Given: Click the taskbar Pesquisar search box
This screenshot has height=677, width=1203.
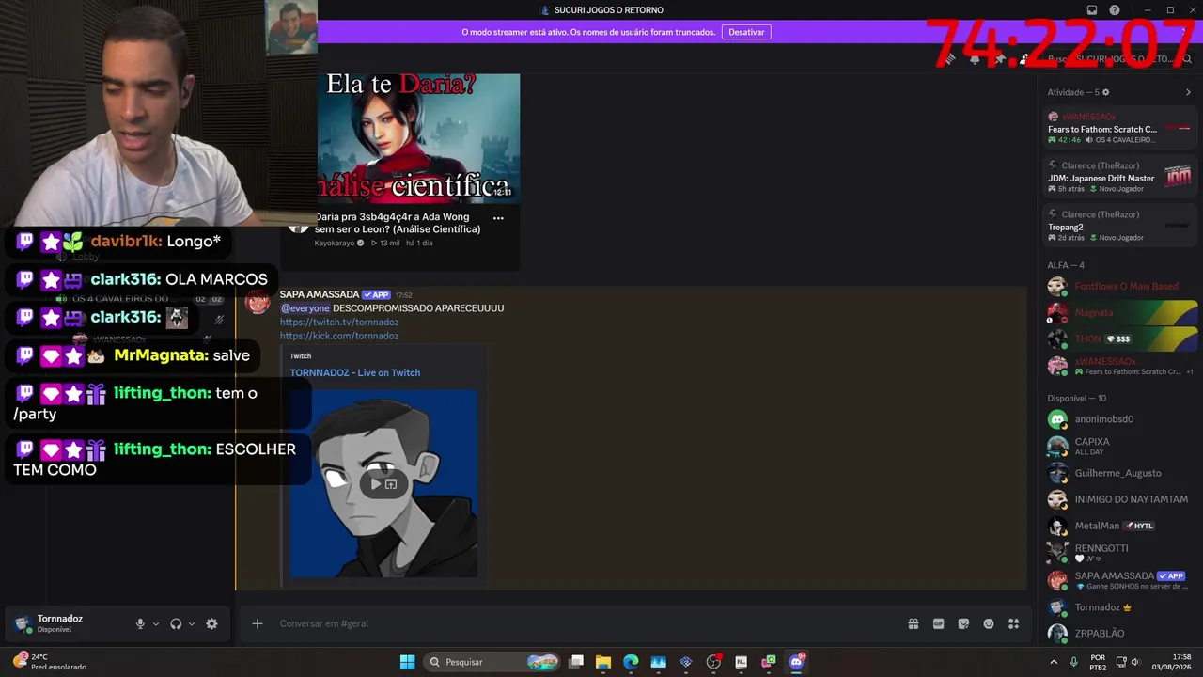Looking at the screenshot, I should pos(492,662).
